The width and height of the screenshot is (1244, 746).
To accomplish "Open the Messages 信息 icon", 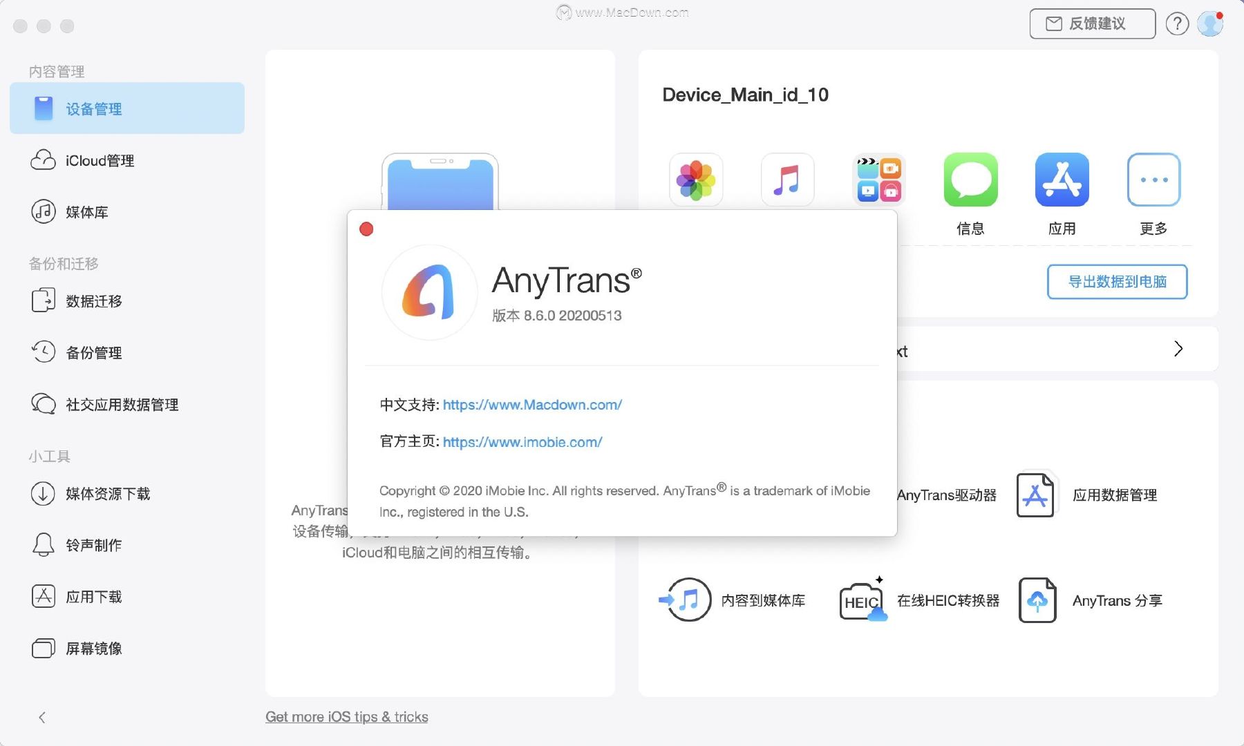I will click(x=970, y=180).
